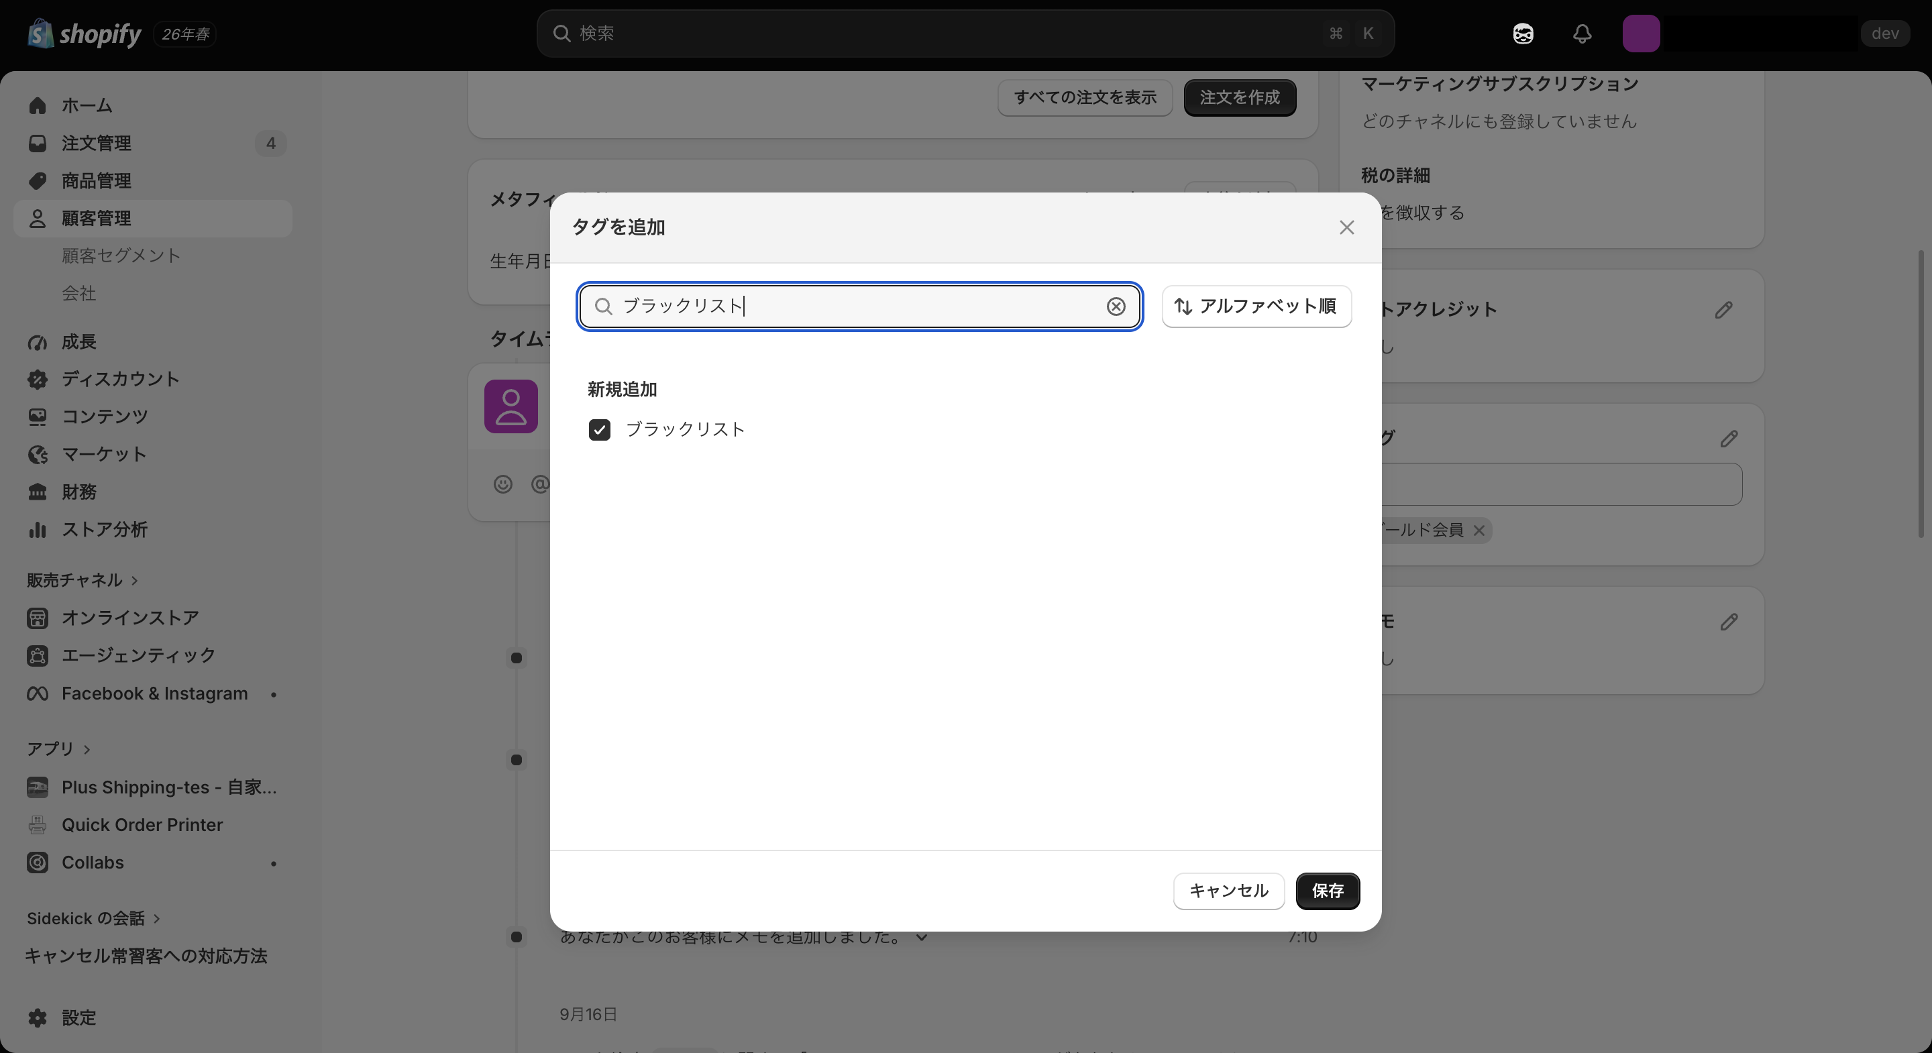Edit the ストアクレジット section with the pencil icon
Viewport: 1932px width, 1053px height.
tap(1723, 310)
